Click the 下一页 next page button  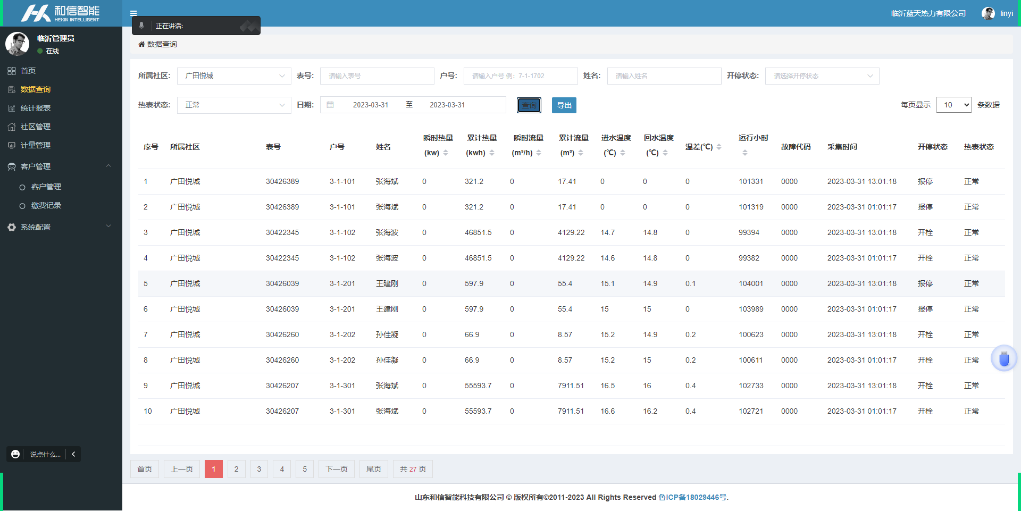(x=337, y=469)
